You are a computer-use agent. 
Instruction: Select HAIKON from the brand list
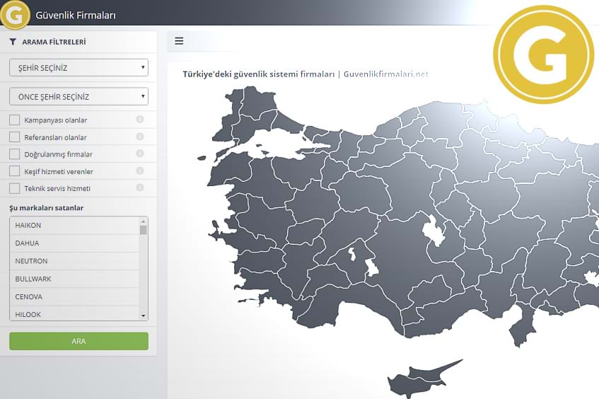(74, 226)
